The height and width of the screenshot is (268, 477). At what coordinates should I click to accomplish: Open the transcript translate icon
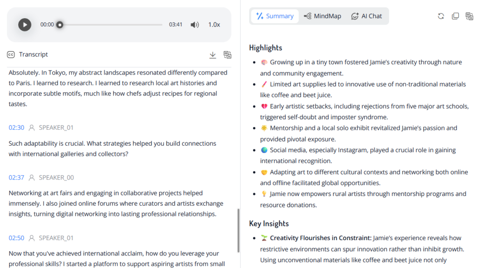point(227,54)
